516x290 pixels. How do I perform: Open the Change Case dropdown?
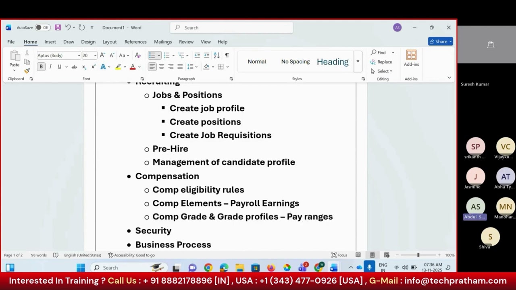(x=124, y=55)
